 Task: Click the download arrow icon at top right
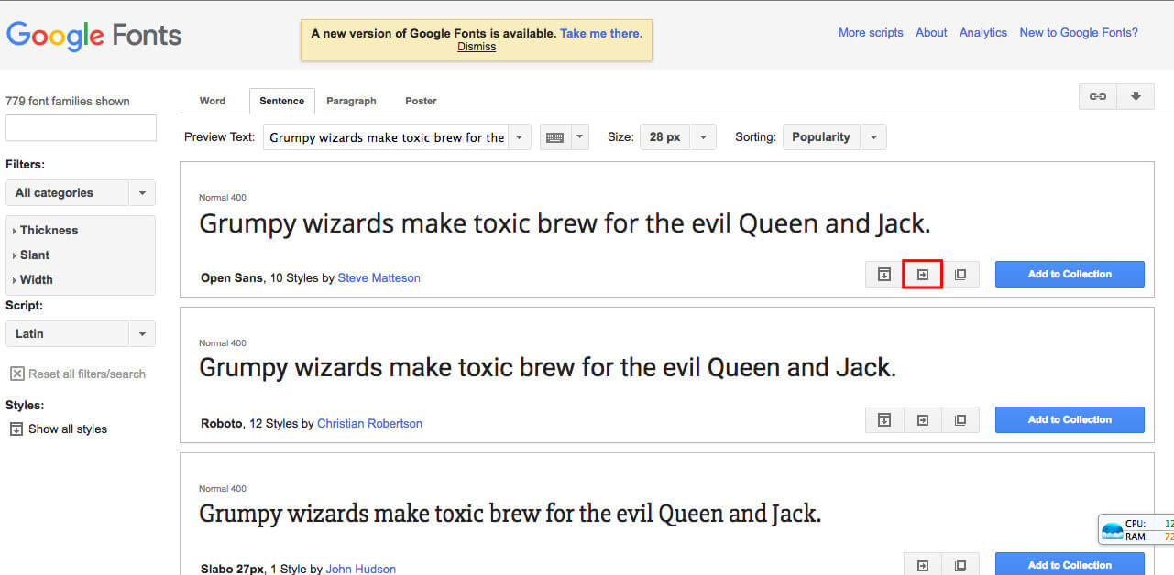1136,96
